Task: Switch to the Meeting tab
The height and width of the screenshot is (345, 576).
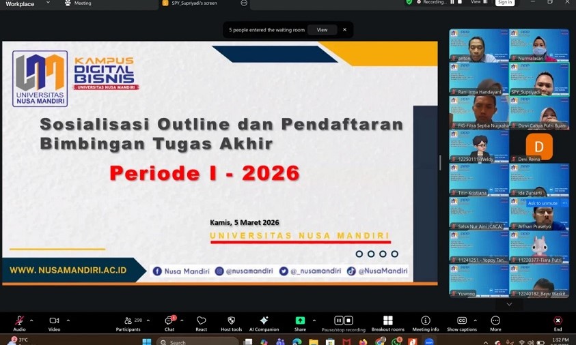Action: [82, 3]
